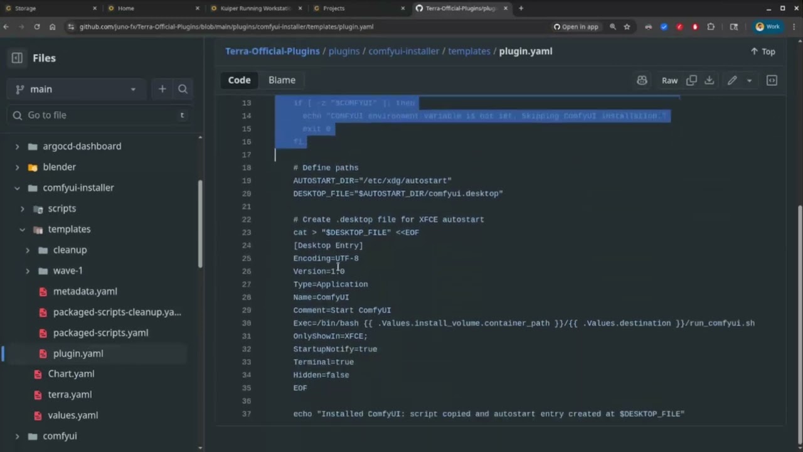Image resolution: width=803 pixels, height=452 pixels.
Task: Expand the blender folder
Action: 17,167
